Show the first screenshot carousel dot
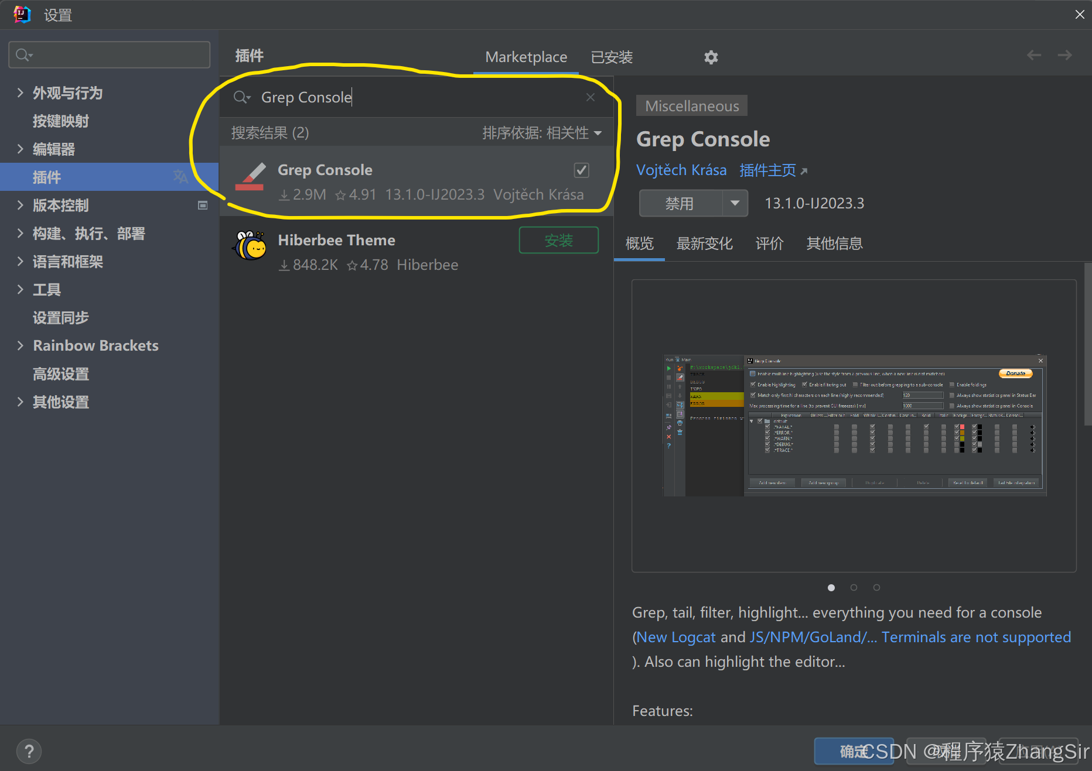The width and height of the screenshot is (1092, 771). (831, 587)
